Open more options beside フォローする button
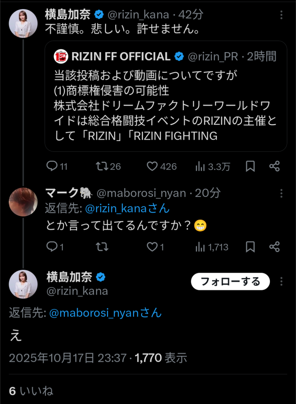This screenshot has width=296, height=404. click(x=281, y=282)
